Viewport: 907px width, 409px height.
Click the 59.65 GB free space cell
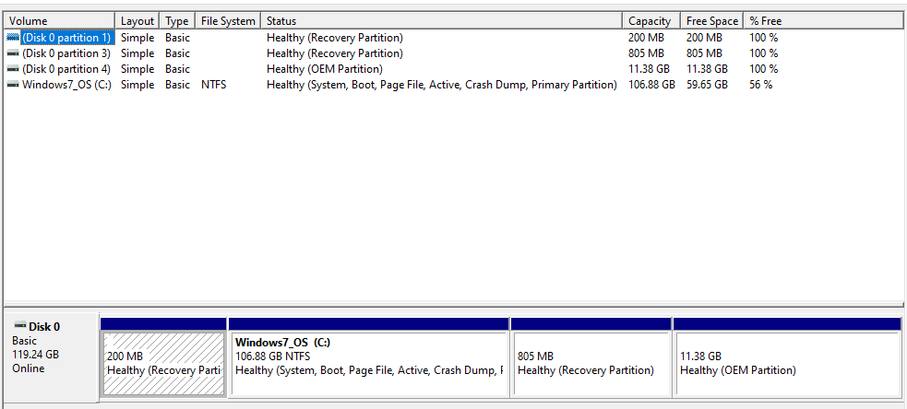pyautogui.click(x=707, y=85)
